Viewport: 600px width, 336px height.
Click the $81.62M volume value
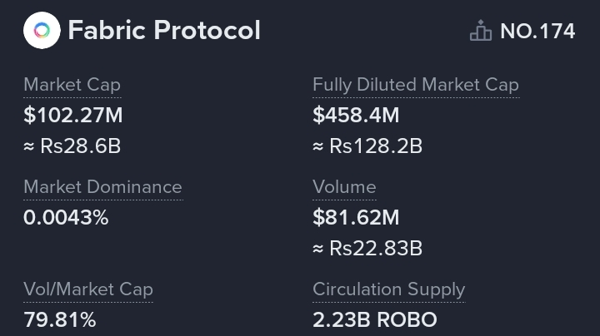(x=356, y=218)
